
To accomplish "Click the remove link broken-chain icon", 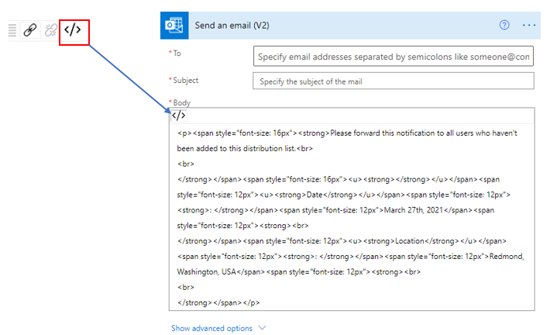I will tap(50, 30).
